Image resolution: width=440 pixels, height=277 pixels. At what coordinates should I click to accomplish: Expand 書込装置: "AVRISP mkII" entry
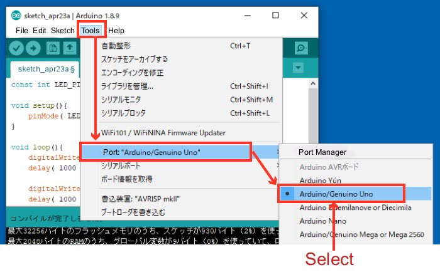(181, 199)
